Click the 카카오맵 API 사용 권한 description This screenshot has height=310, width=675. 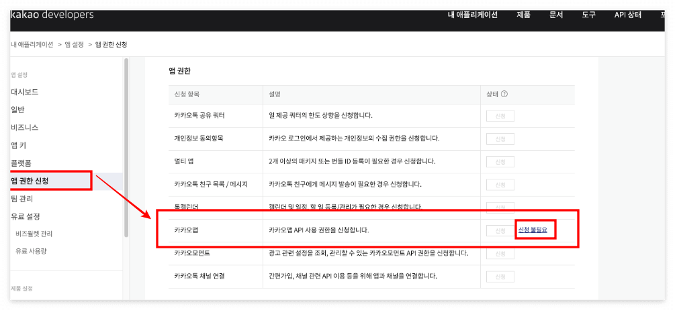[319, 230]
